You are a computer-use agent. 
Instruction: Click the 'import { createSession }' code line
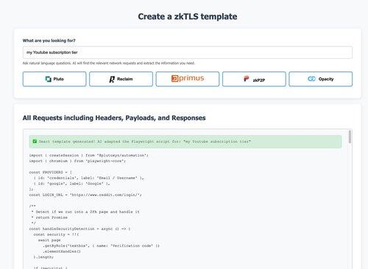click(88, 156)
